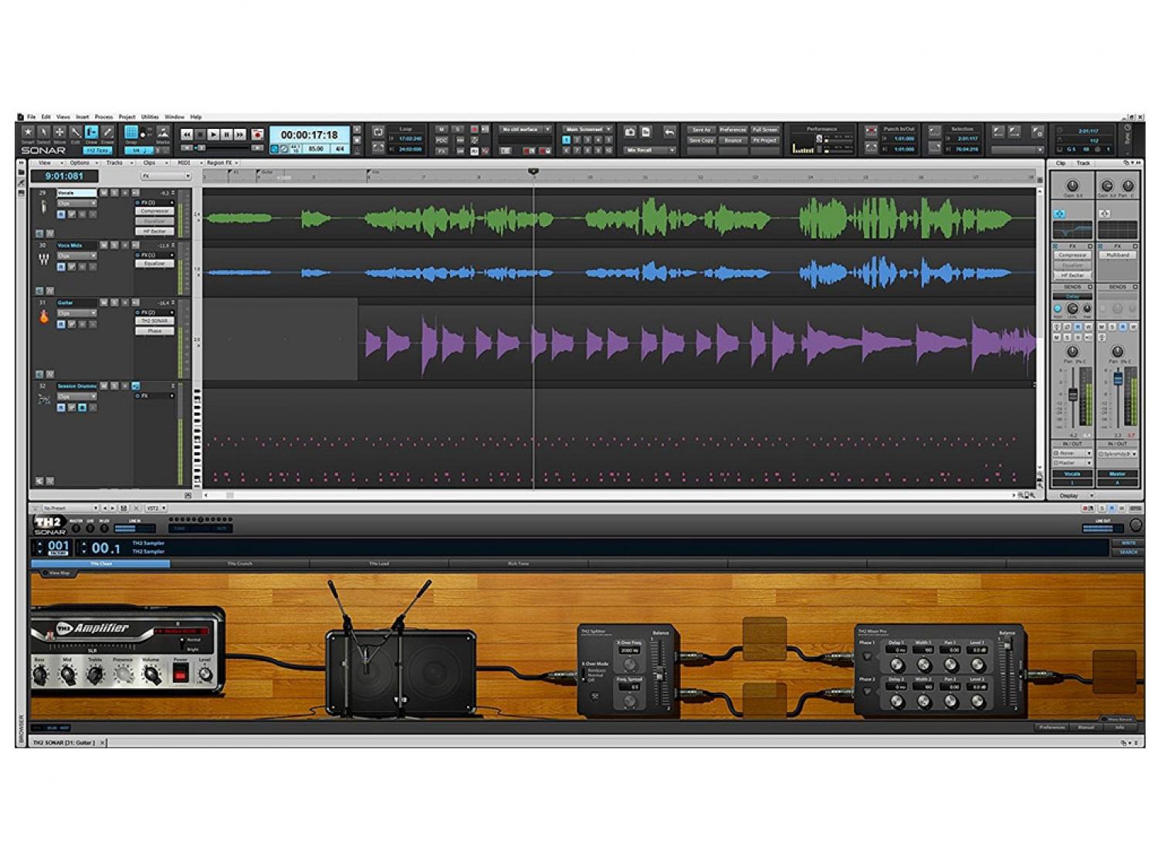Mute the Vocals track
The height and width of the screenshot is (868, 1158).
point(103,193)
